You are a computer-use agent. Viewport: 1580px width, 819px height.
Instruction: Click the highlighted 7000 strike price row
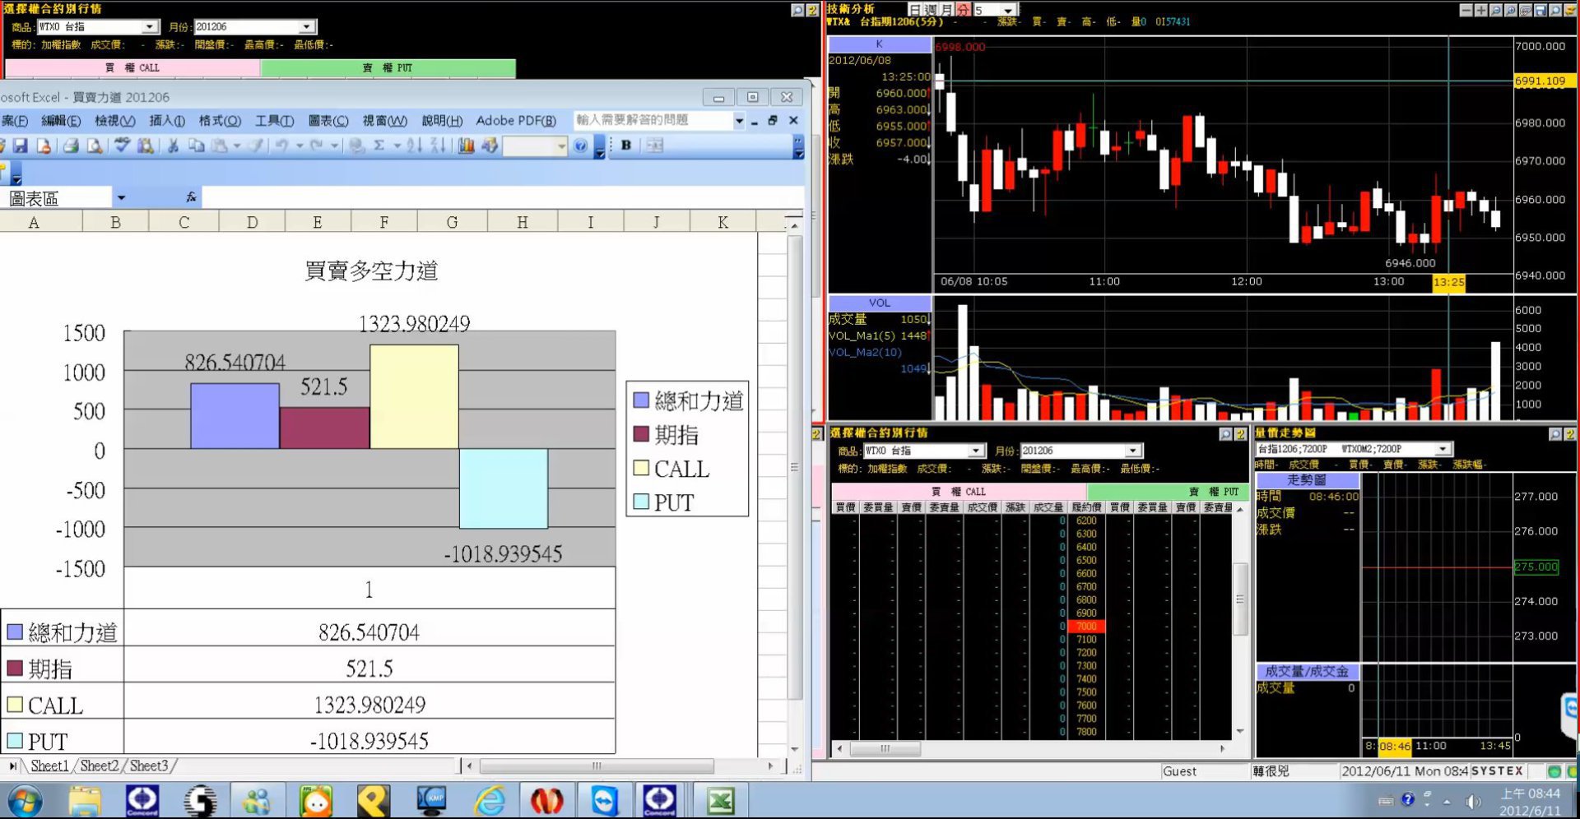pos(1086,626)
